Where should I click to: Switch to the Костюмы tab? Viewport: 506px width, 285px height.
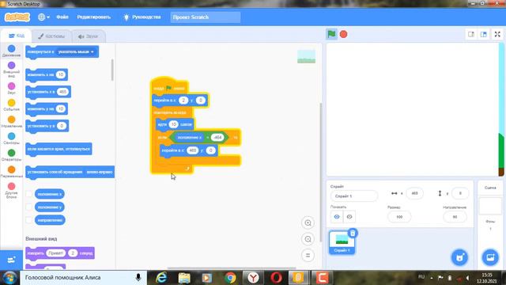point(51,36)
